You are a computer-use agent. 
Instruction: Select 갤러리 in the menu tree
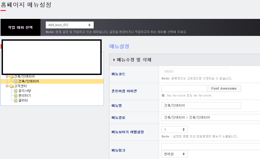23,101
